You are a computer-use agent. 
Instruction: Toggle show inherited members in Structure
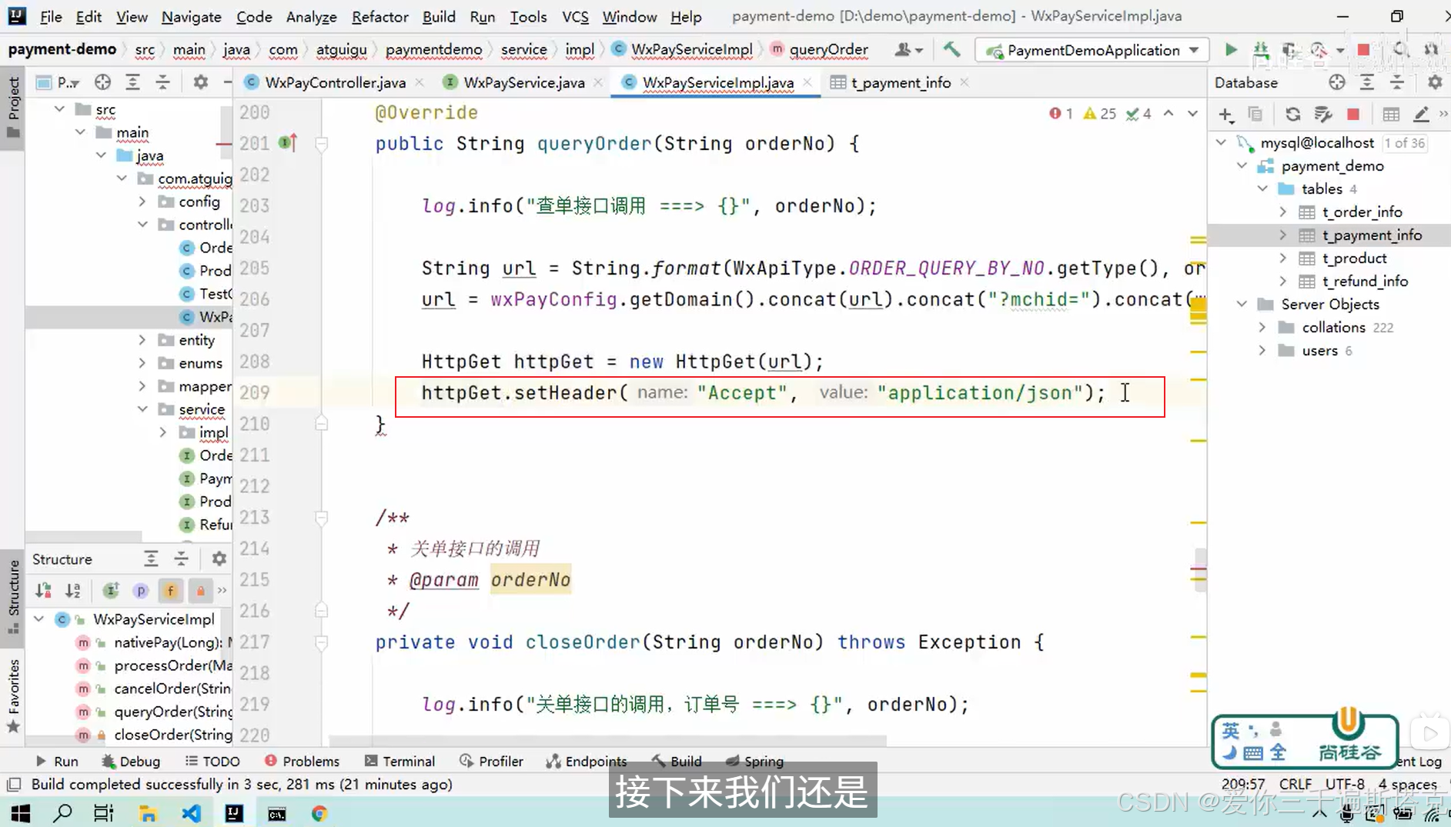[x=111, y=591]
